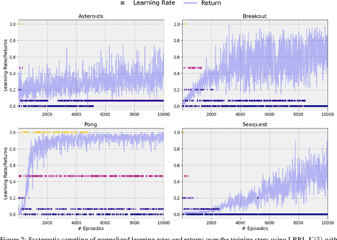
Task: Click the Pong y-axis 'Learning Rate/Returns' label
Action: (4, 174)
